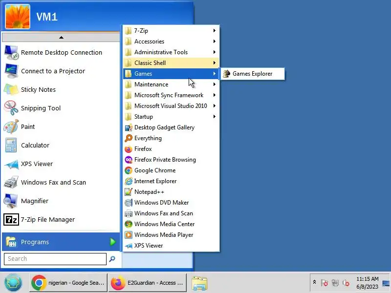Click the scroll-up arrow bar in start menu
The image size is (391, 293).
[x=61, y=38]
